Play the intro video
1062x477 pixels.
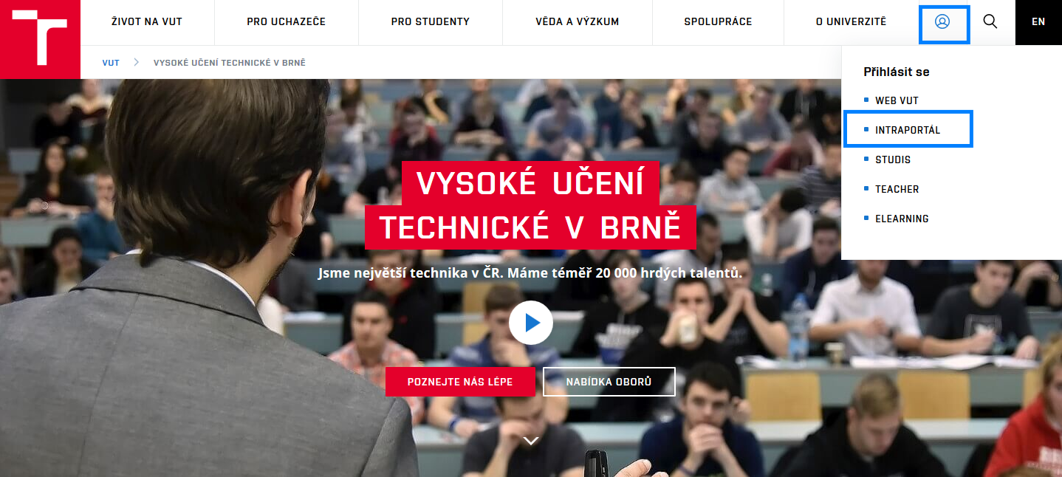click(x=531, y=323)
